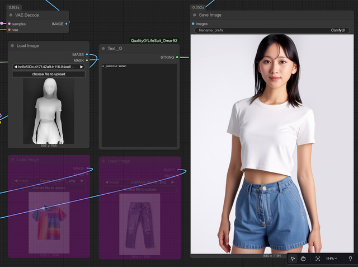The width and height of the screenshot is (358, 267).
Task: Select the next image with the right arrow in the top Load Image node
Action: (x=82, y=67)
